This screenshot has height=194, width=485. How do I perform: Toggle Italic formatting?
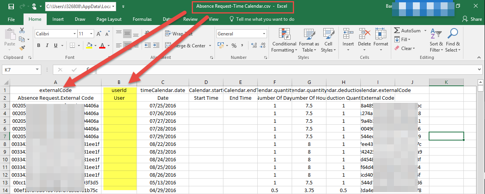point(47,45)
